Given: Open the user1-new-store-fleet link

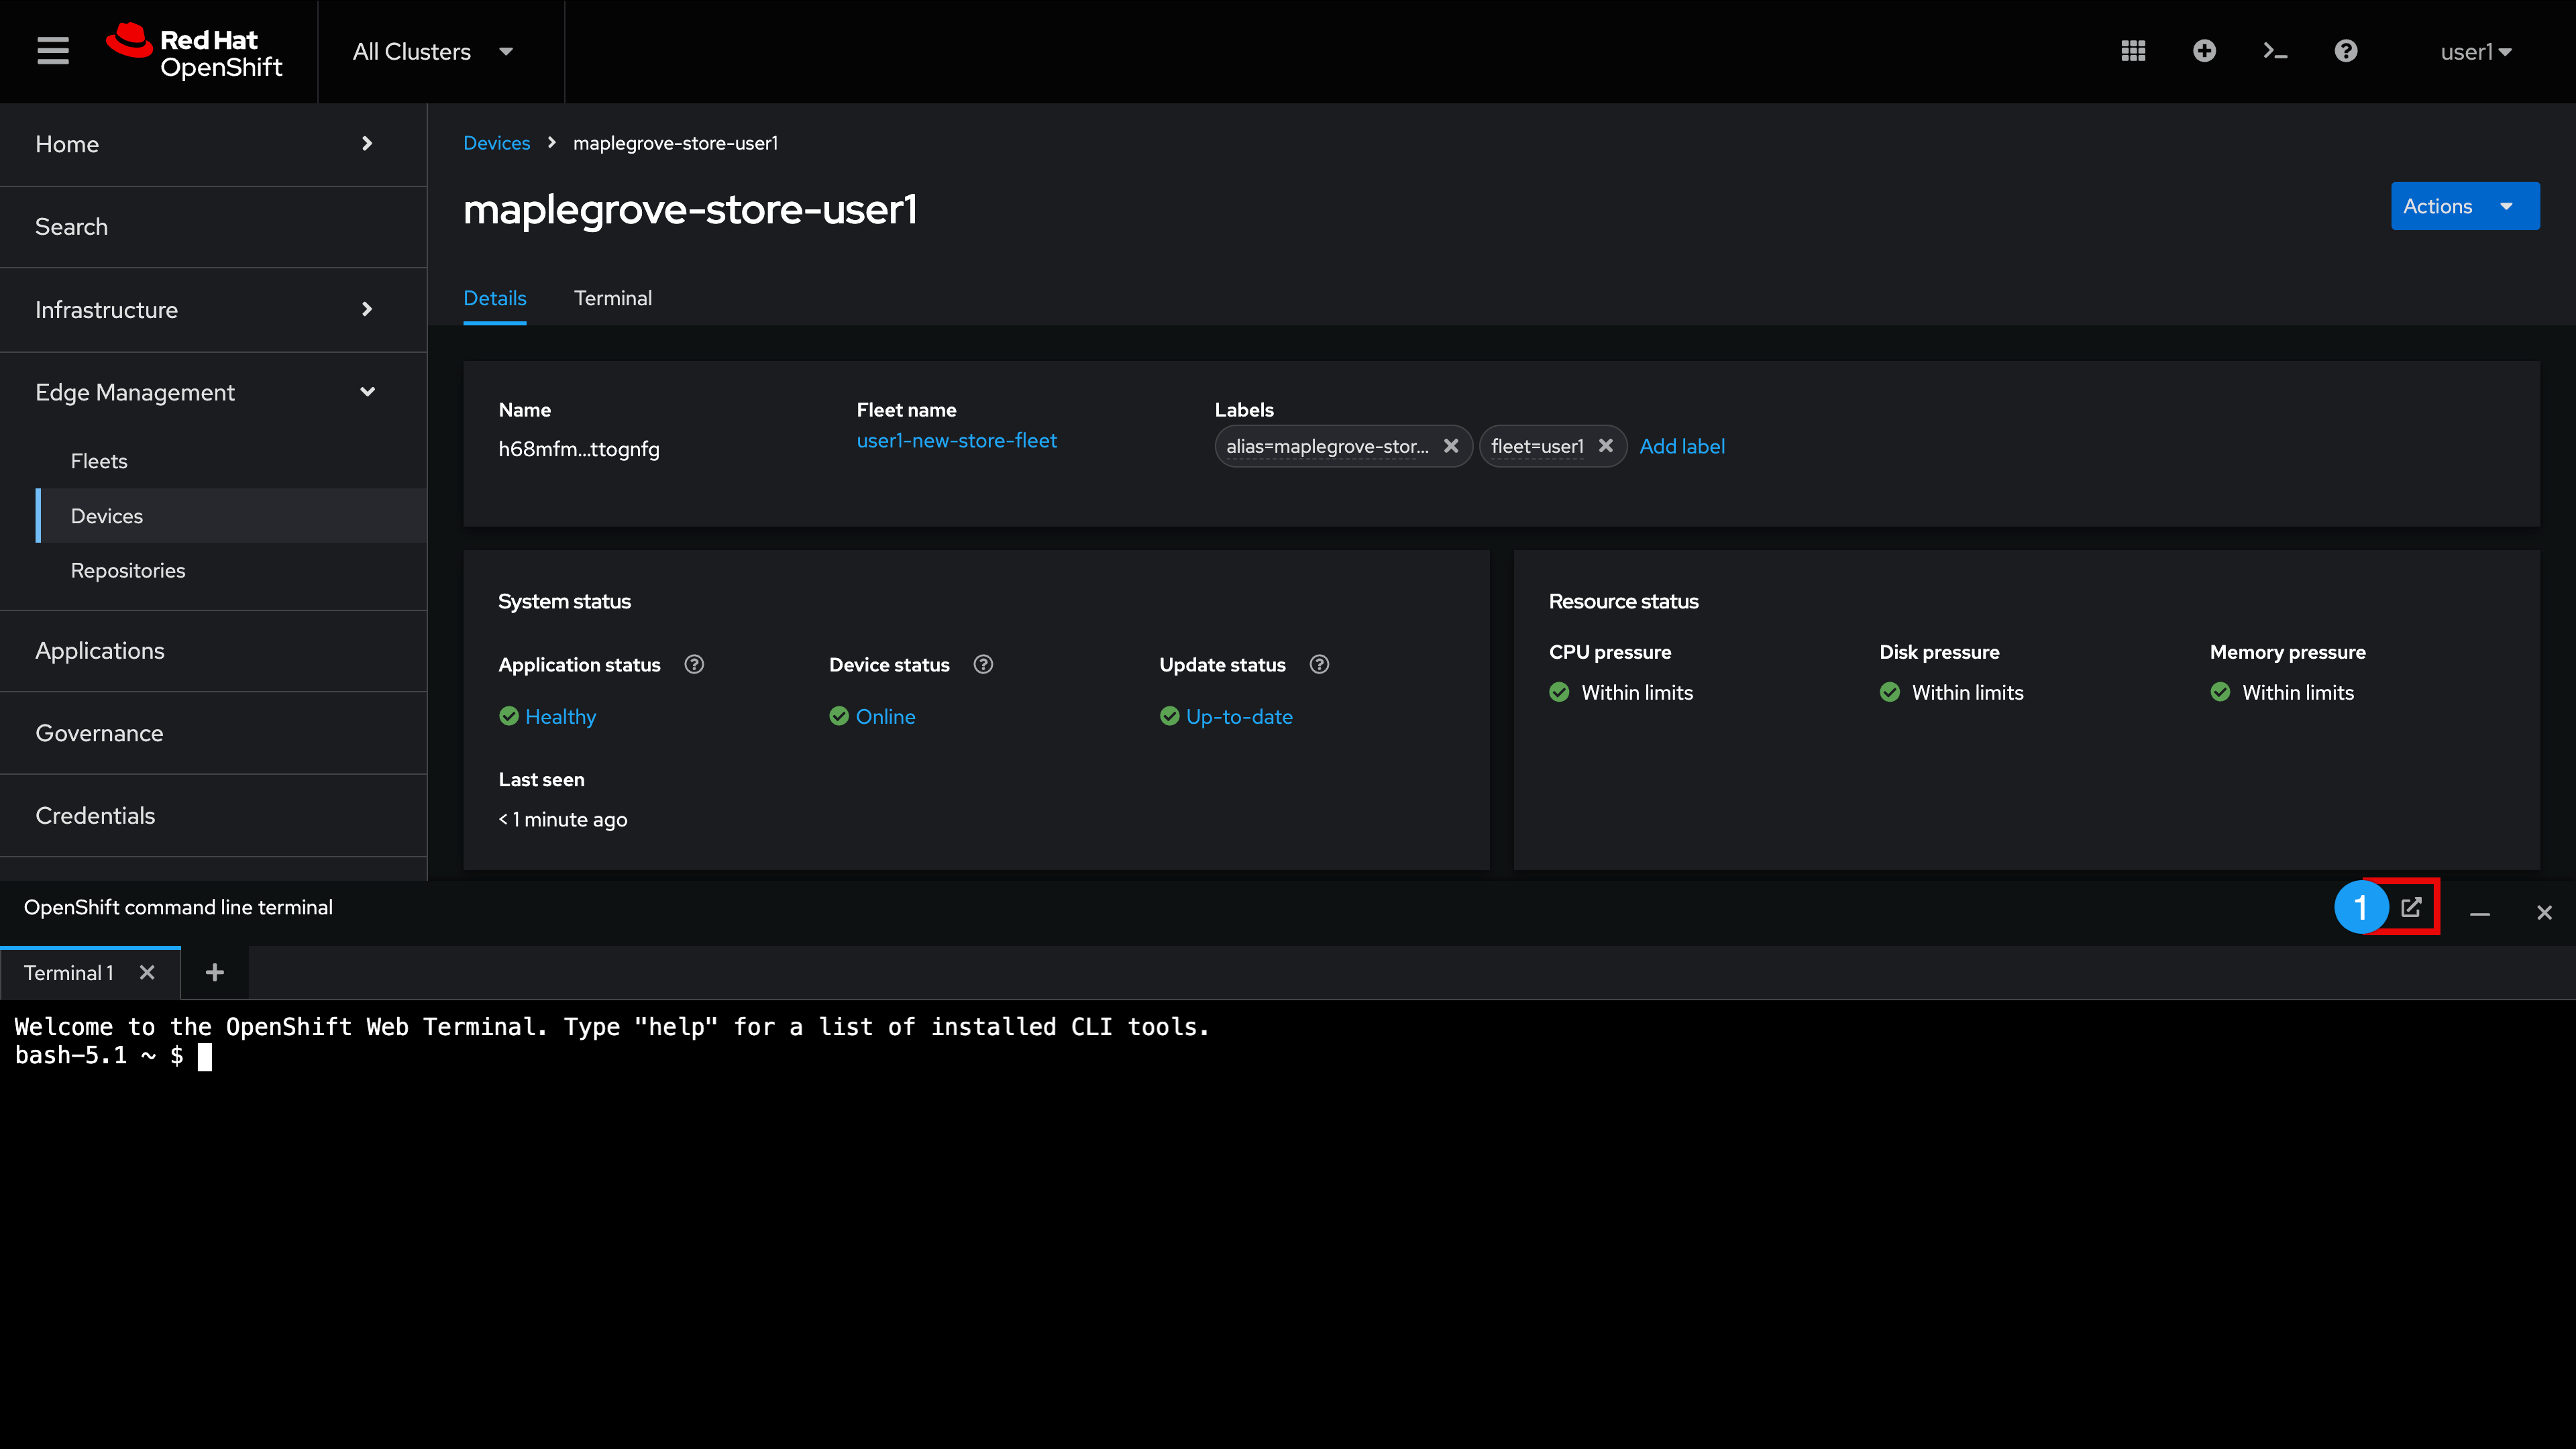Looking at the screenshot, I should [x=956, y=440].
